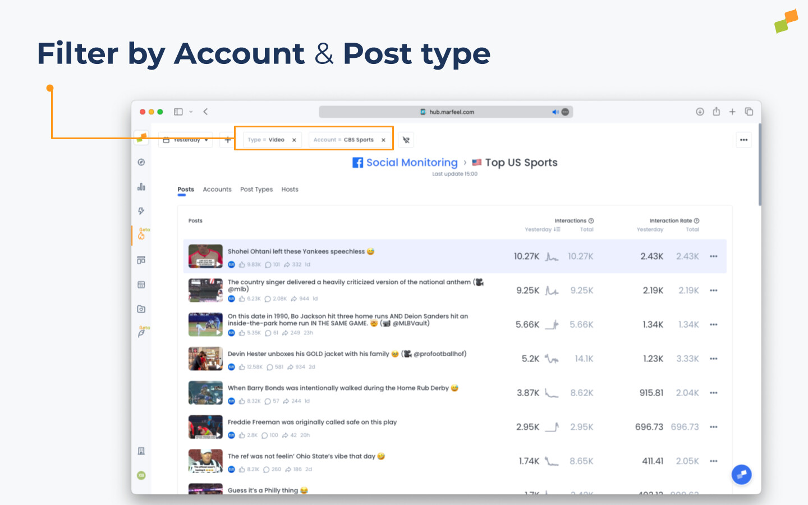Viewport: 808px width, 505px height.
Task: Click the clear-all-filters crossed icon
Action: tap(406, 139)
